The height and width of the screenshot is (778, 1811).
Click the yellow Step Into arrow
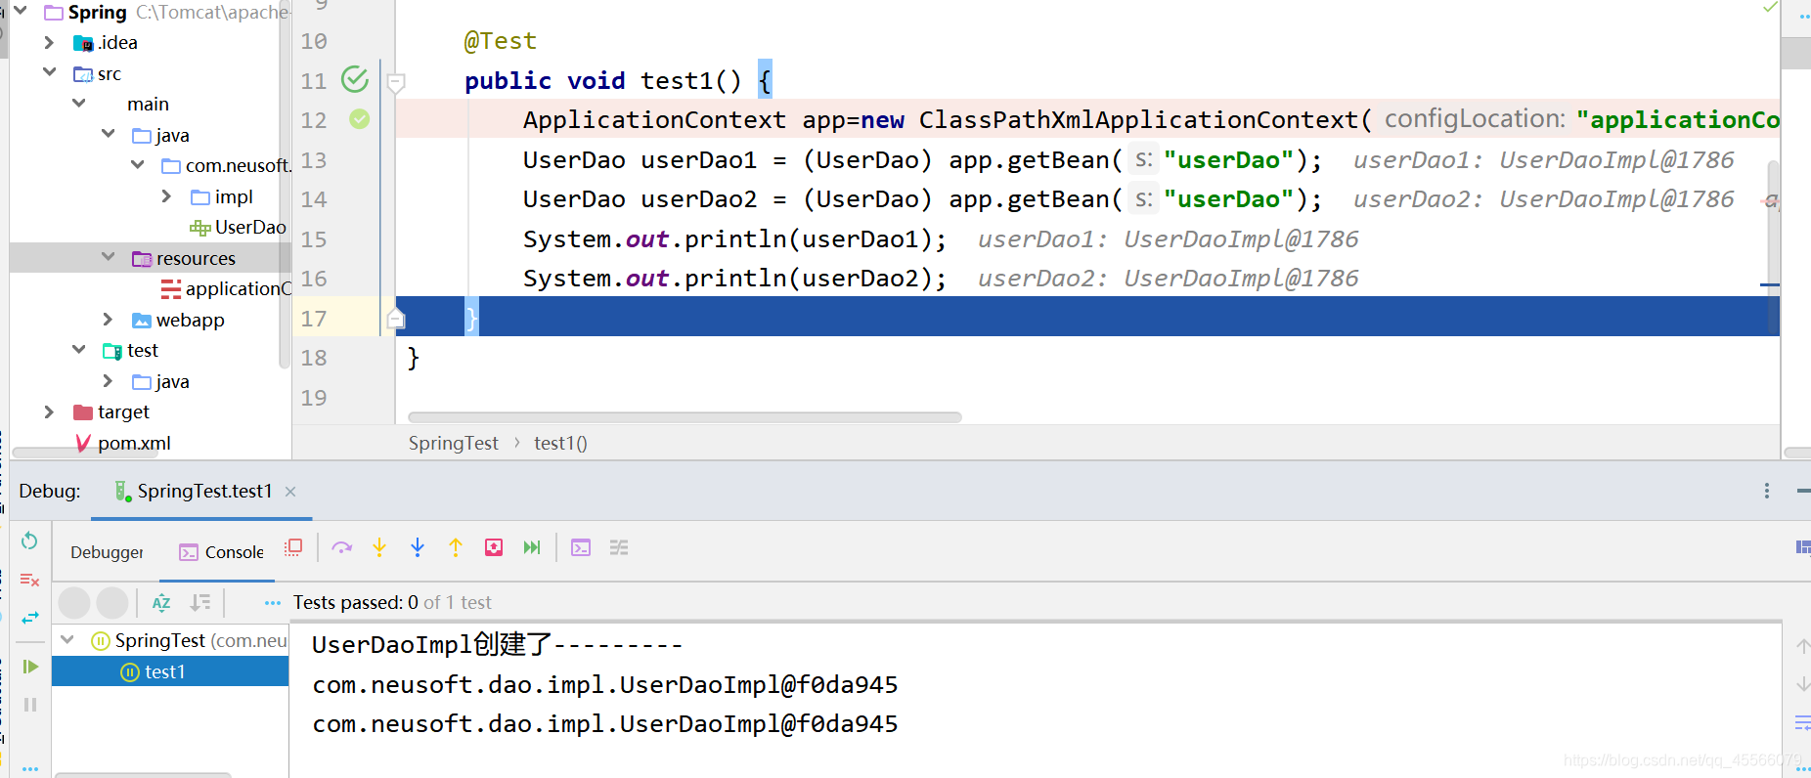379,547
